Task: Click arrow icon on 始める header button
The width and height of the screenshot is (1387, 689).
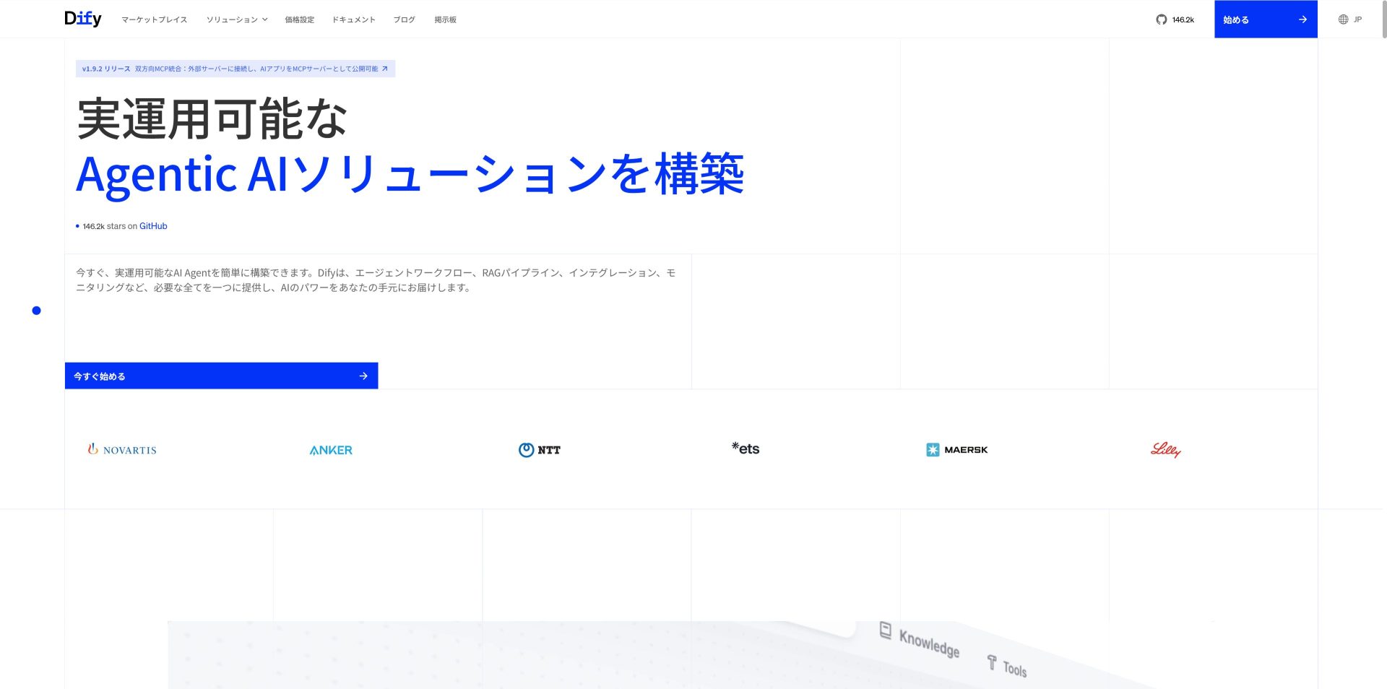Action: [x=1302, y=19]
